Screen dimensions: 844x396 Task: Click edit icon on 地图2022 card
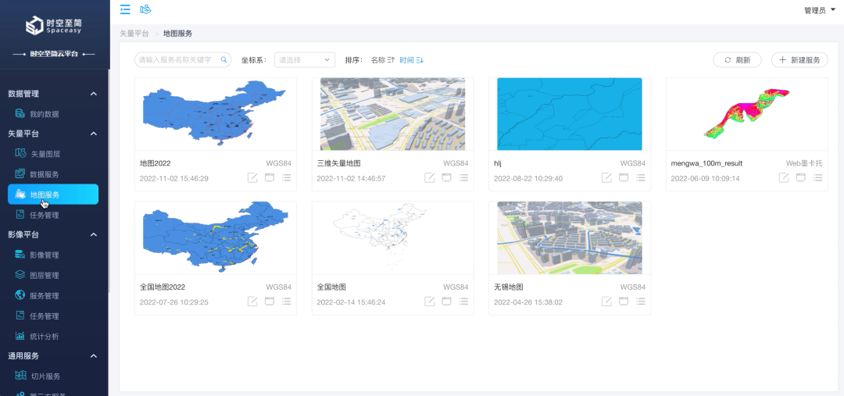(x=252, y=177)
